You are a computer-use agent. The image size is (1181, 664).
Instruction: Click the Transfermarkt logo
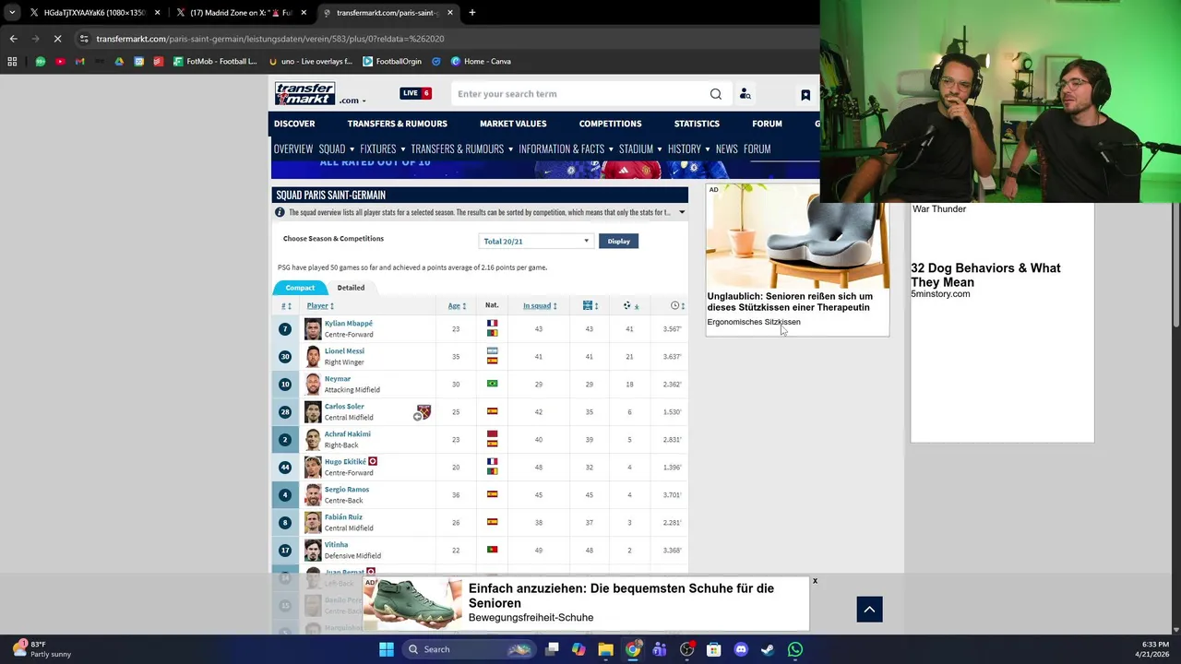304,93
